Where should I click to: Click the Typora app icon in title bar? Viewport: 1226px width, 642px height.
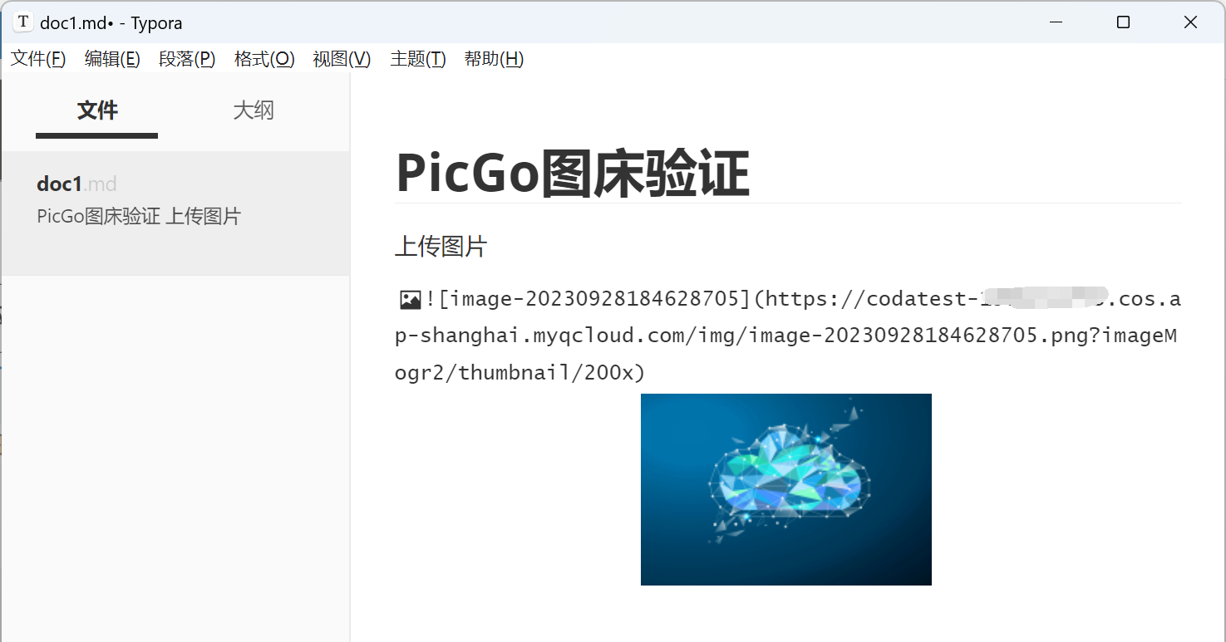[x=23, y=22]
